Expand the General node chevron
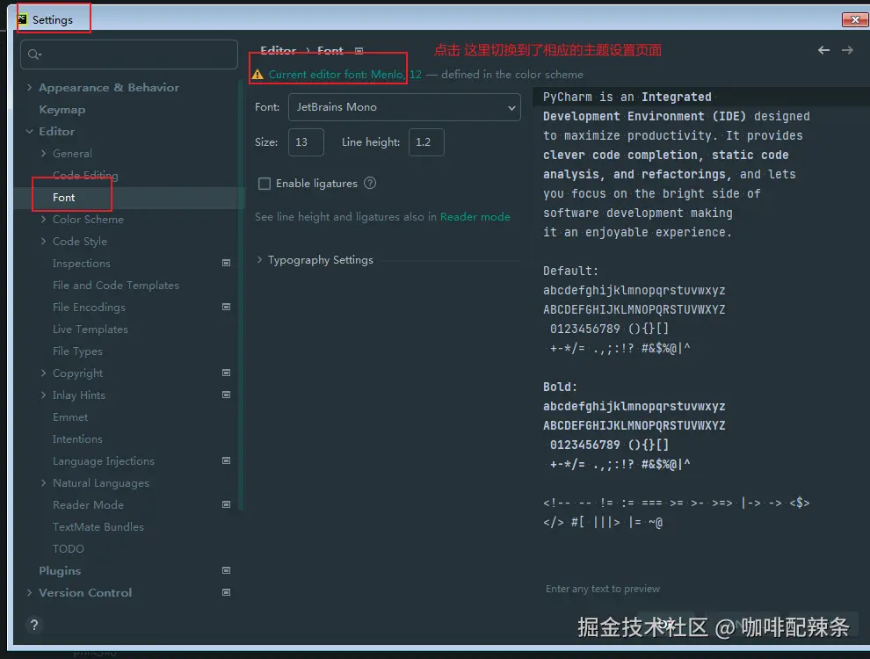Screen dimensions: 870x659 43,153
